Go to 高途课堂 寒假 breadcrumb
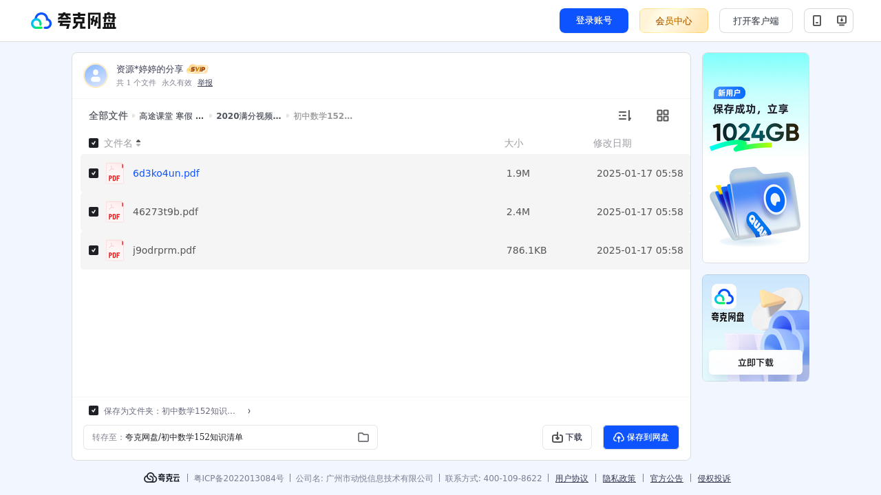 [x=171, y=116]
